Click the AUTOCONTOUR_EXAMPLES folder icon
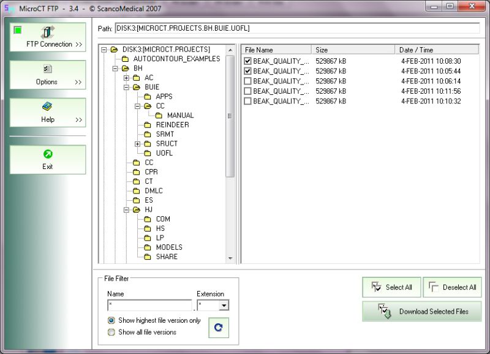This screenshot has height=354, width=490. pos(125,59)
